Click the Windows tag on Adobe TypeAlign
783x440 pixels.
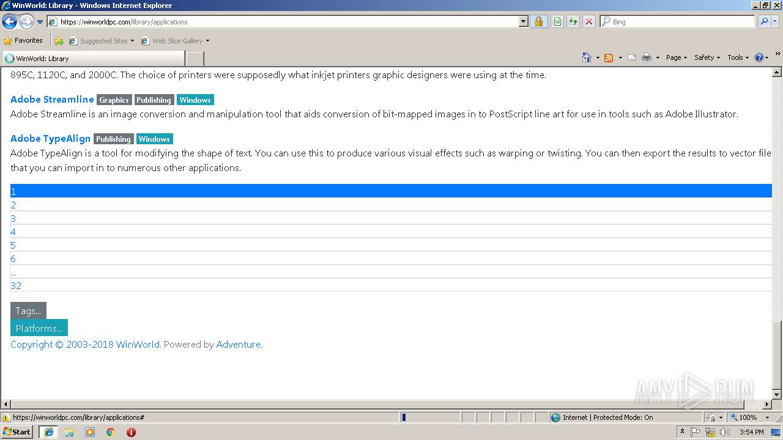[154, 139]
